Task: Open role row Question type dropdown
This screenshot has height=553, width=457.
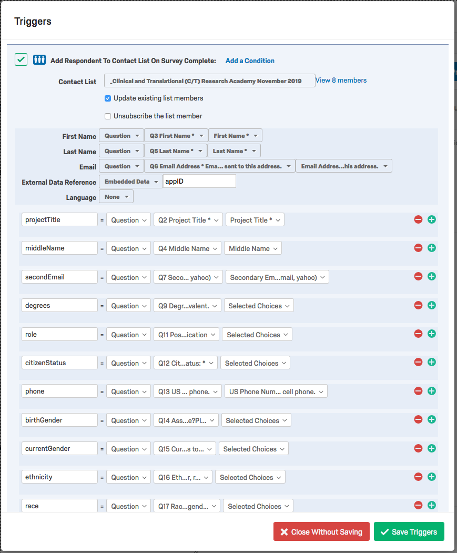Action: tap(129, 335)
